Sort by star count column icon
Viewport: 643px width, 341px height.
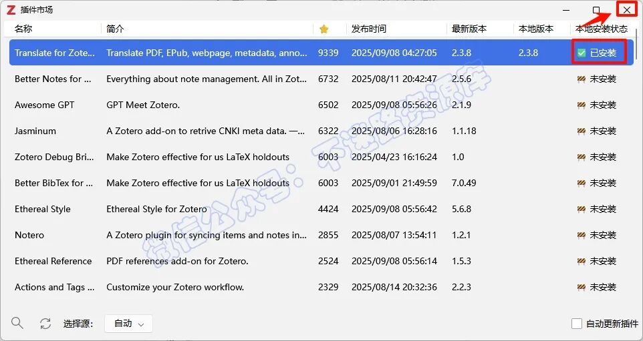point(324,29)
